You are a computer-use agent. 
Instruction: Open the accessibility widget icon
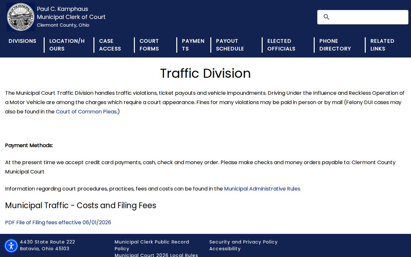(x=11, y=246)
